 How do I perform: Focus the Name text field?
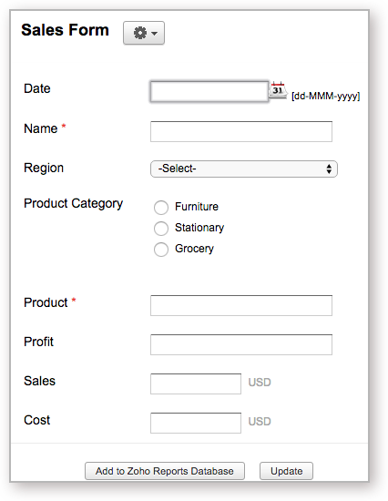point(241,131)
